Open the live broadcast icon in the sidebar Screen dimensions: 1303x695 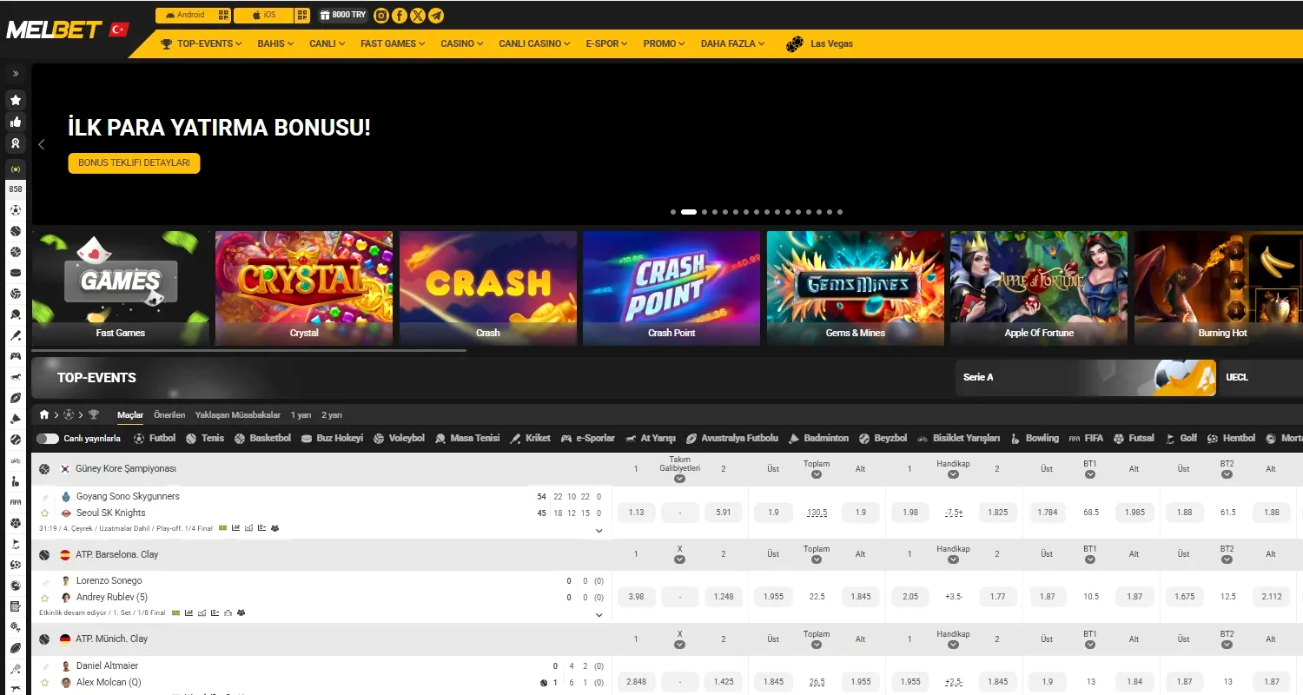tap(16, 169)
